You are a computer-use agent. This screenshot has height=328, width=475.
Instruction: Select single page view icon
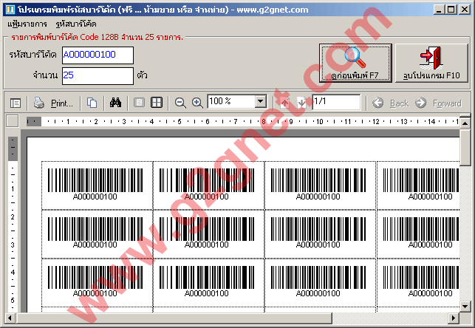coord(139,103)
